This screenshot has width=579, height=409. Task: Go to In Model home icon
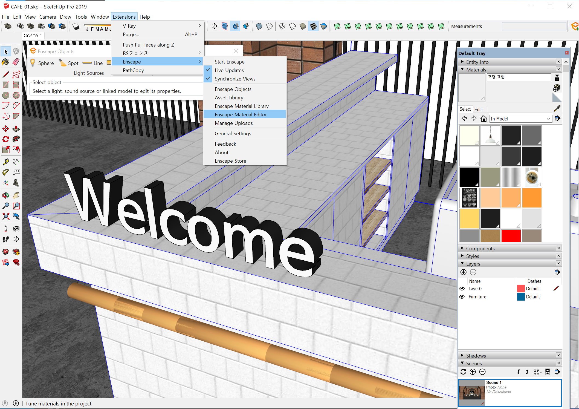click(x=484, y=119)
